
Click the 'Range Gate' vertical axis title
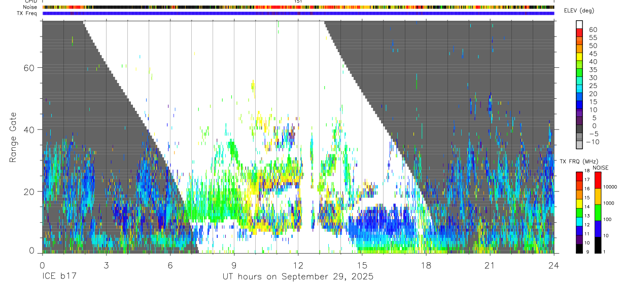[13, 137]
